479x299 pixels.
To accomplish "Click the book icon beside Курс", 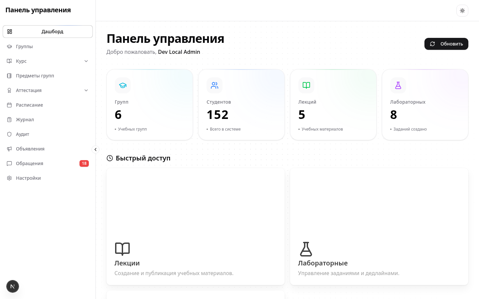I will click(x=9, y=61).
